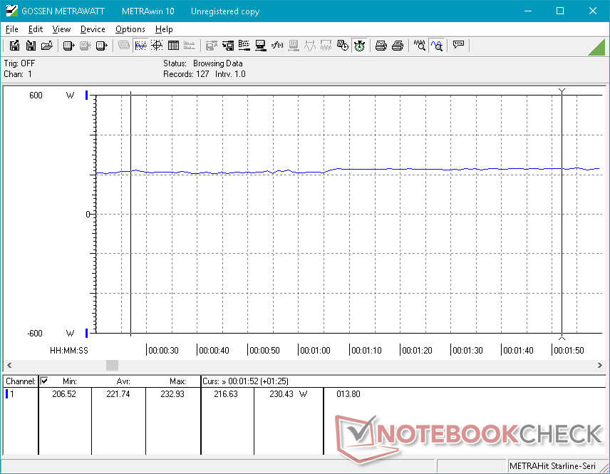The width and height of the screenshot is (610, 474).
Task: Click the Min value 206.52
Action: (64, 394)
